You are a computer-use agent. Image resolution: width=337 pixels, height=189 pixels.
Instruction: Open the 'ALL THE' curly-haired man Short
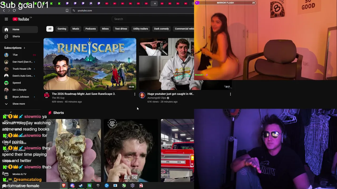pos(131,150)
